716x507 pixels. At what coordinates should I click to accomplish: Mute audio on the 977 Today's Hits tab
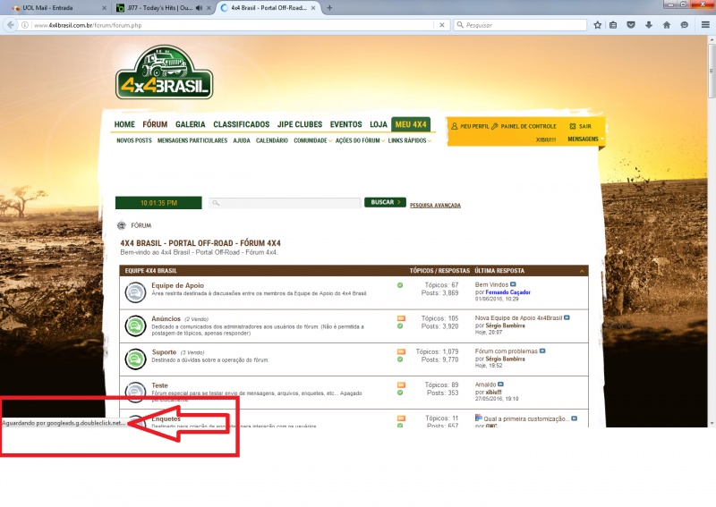(x=199, y=8)
